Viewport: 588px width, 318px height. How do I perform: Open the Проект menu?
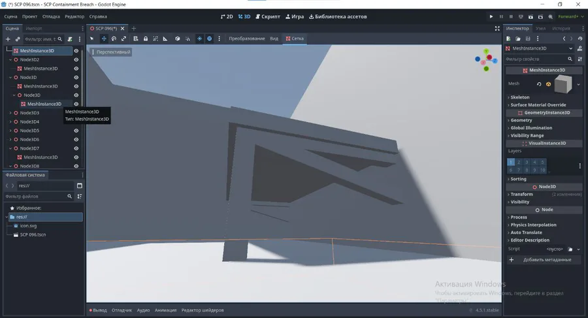(29, 16)
